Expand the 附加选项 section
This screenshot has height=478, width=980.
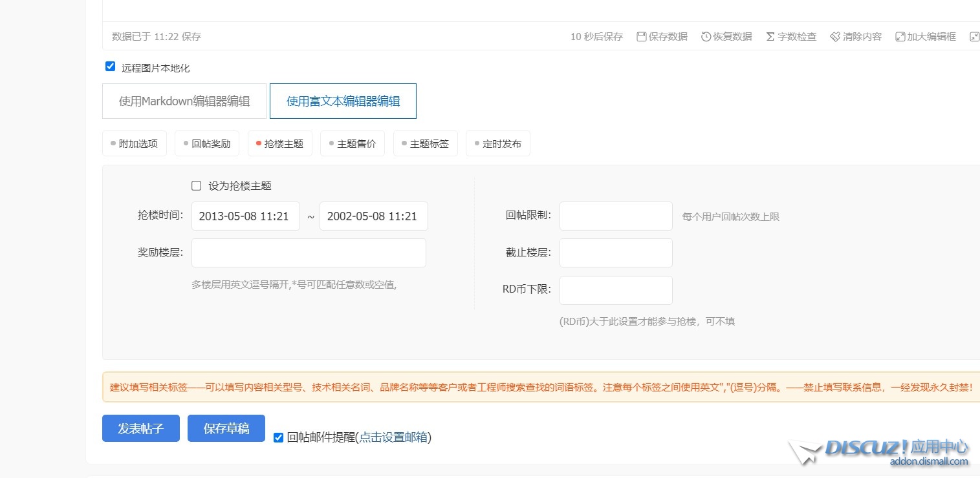click(135, 144)
